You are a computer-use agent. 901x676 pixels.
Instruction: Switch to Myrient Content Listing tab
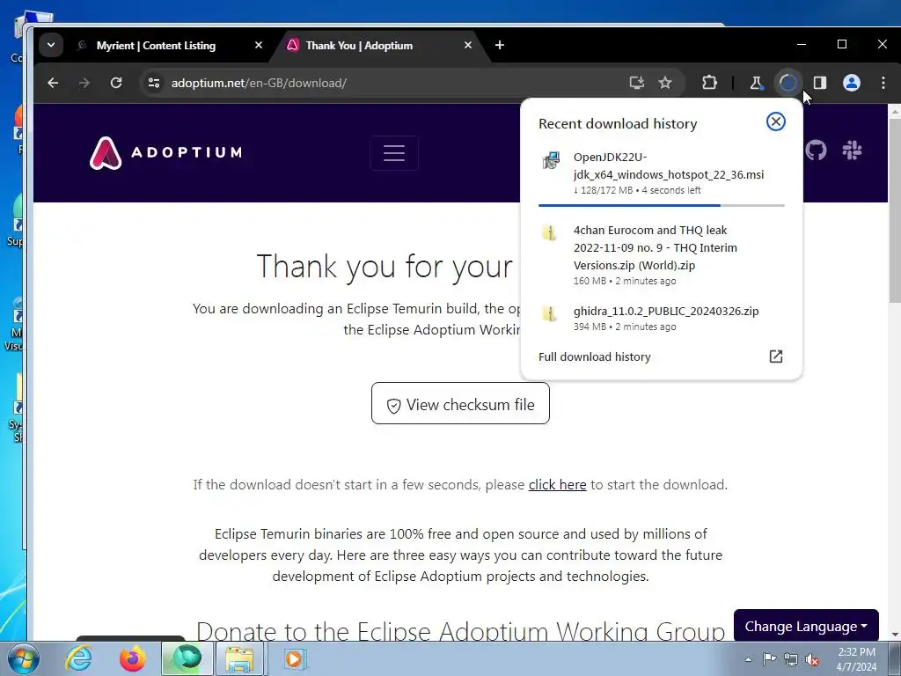156,46
